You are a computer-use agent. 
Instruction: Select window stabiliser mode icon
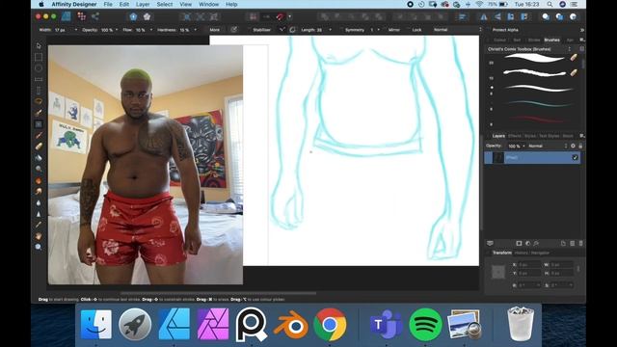point(292,30)
